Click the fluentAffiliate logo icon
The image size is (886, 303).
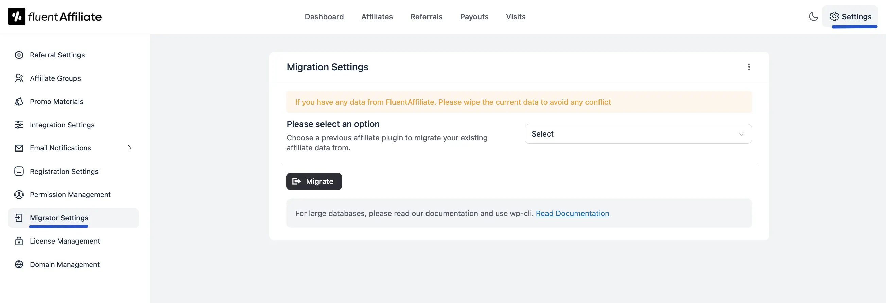click(17, 17)
